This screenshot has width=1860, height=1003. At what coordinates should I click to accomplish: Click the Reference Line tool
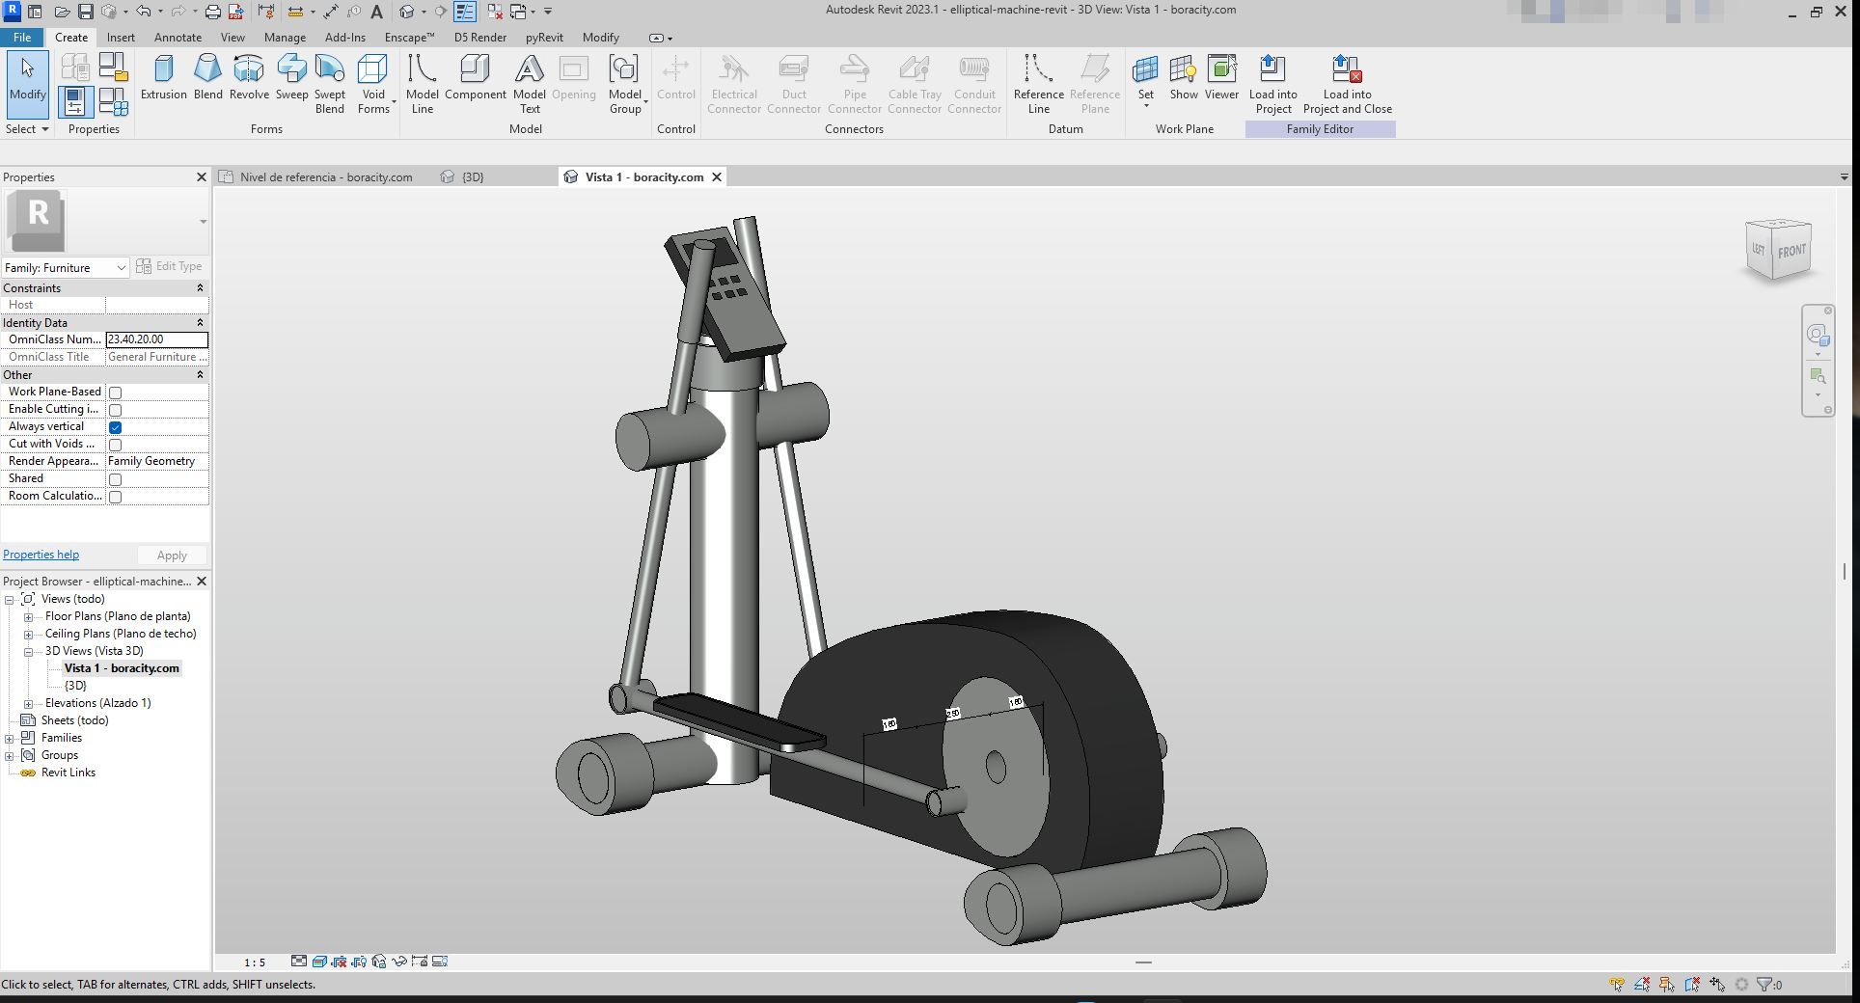[1038, 84]
